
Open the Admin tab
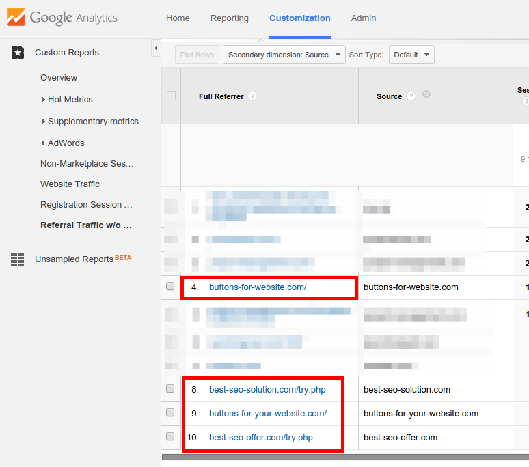click(x=364, y=18)
